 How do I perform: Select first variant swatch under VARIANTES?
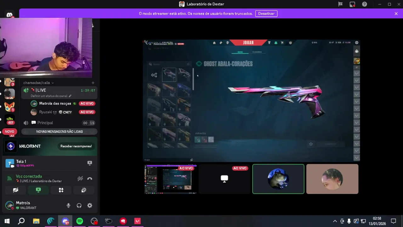(x=197, y=140)
